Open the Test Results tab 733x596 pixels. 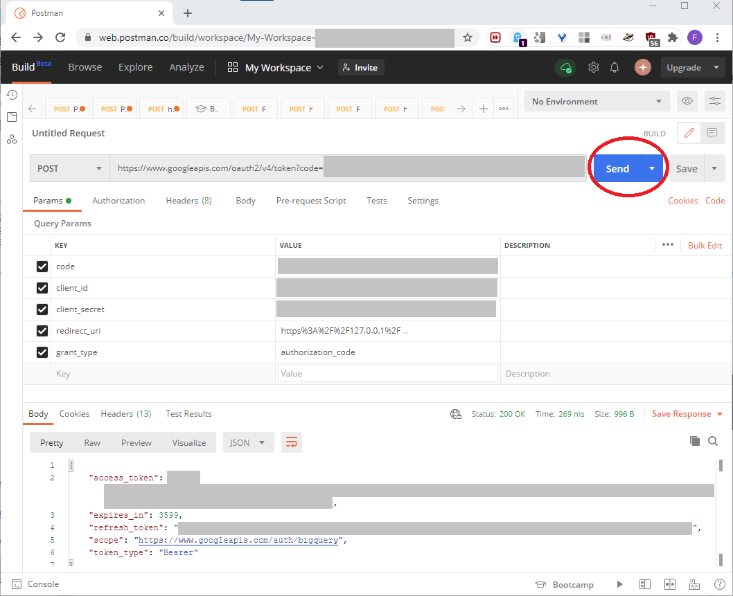coord(188,414)
